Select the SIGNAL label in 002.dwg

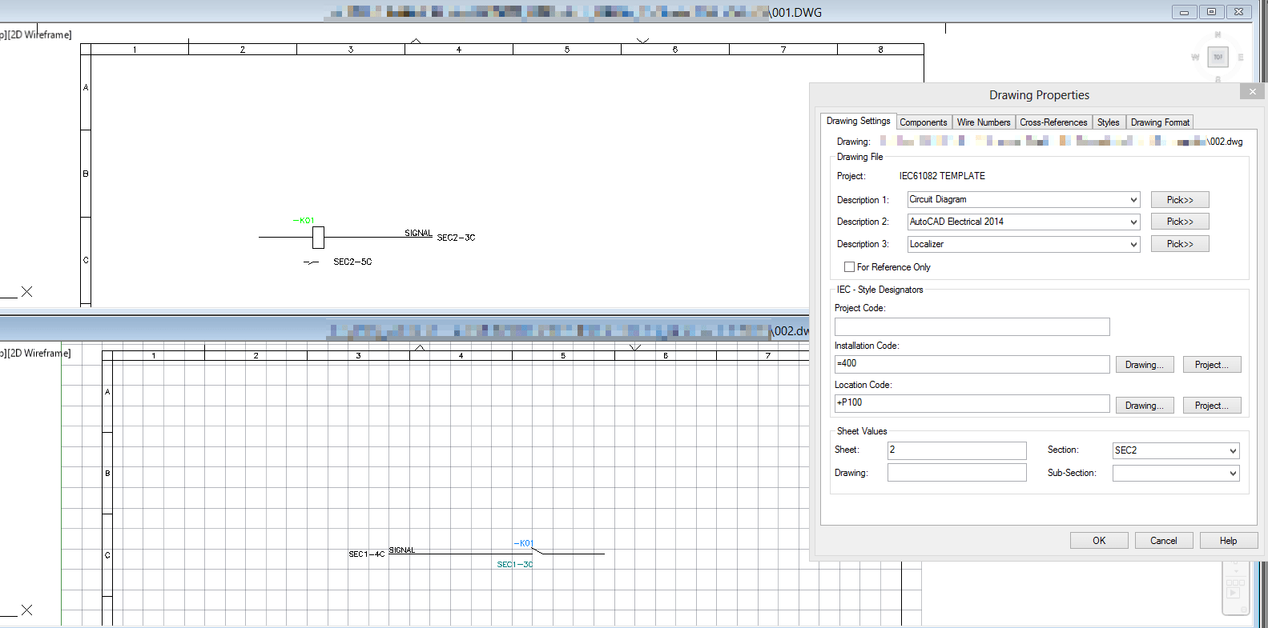402,550
